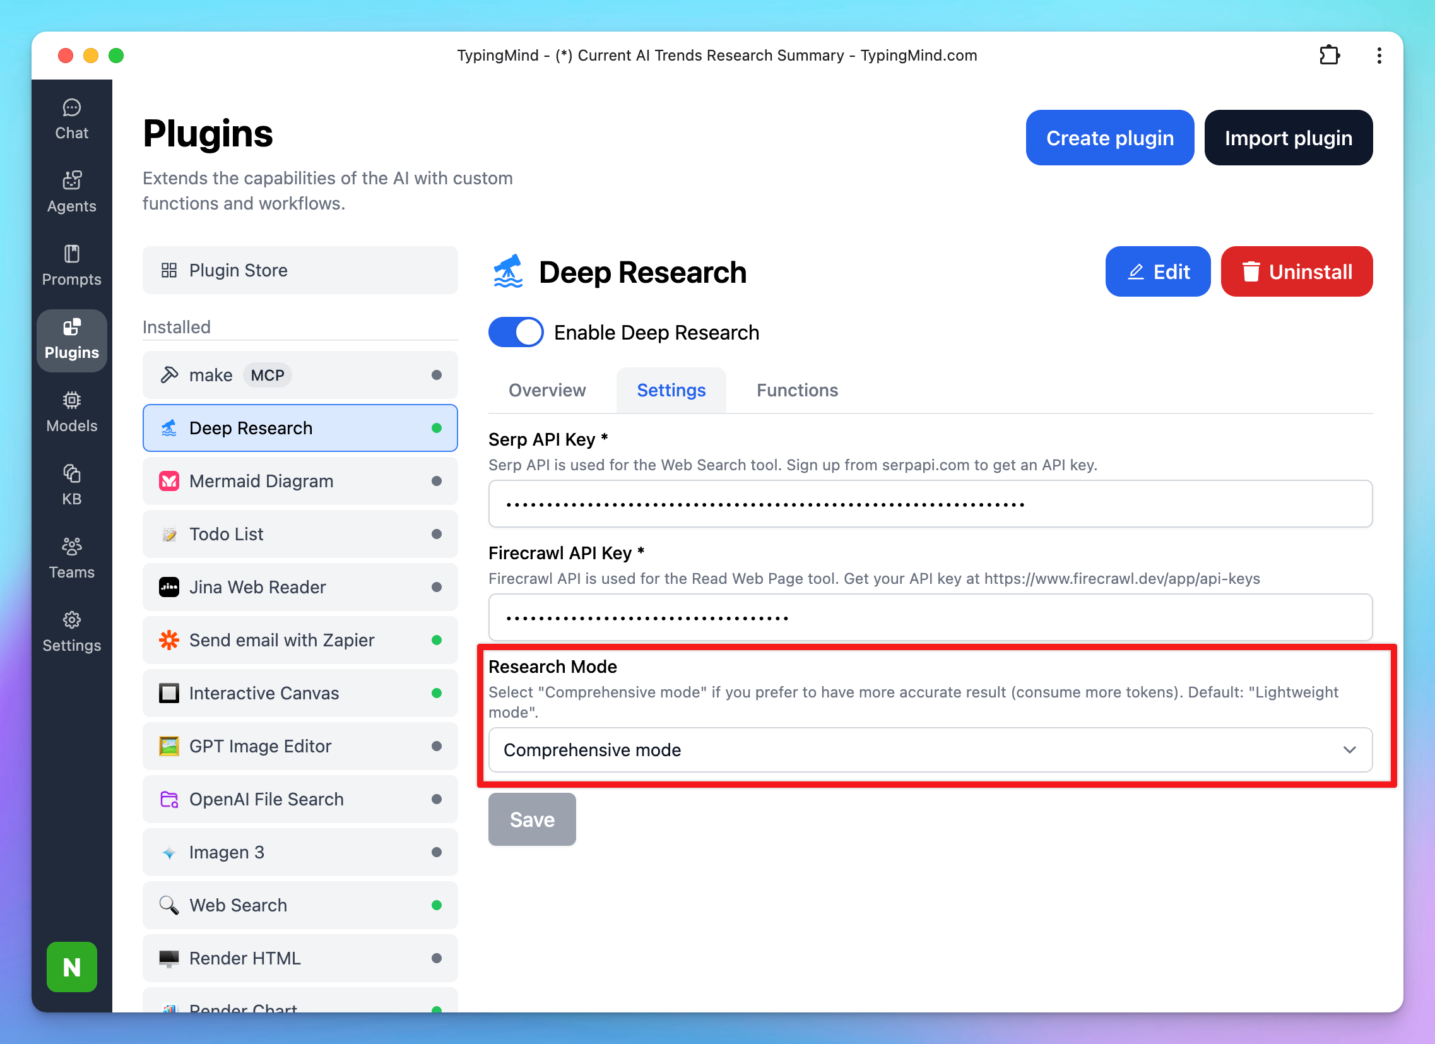This screenshot has width=1435, height=1044.
Task: Click the Web Search green status dot
Action: click(x=437, y=905)
